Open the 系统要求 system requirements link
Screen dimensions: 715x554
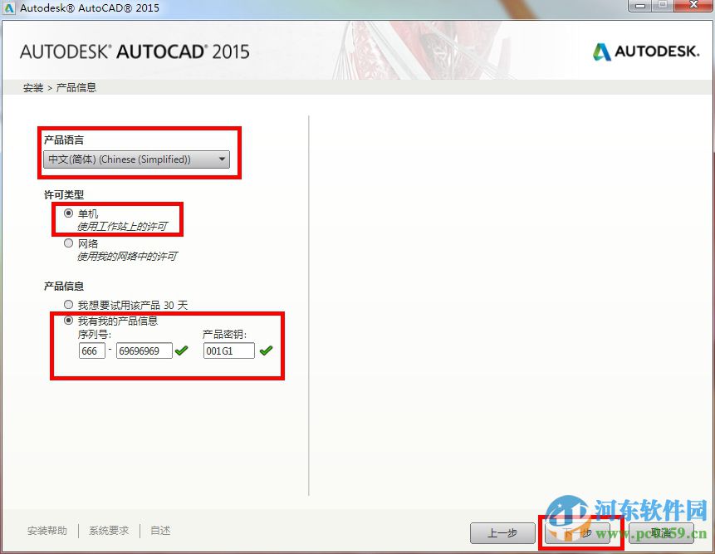pos(108,530)
